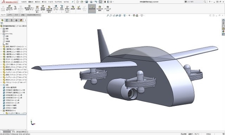Open the DimXpertManager crosshair icon
The image size is (225, 135).
pos(16,20)
